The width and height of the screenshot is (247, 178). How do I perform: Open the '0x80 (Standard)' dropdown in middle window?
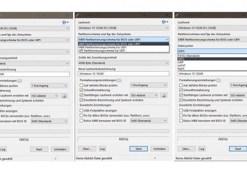click(x=149, y=121)
